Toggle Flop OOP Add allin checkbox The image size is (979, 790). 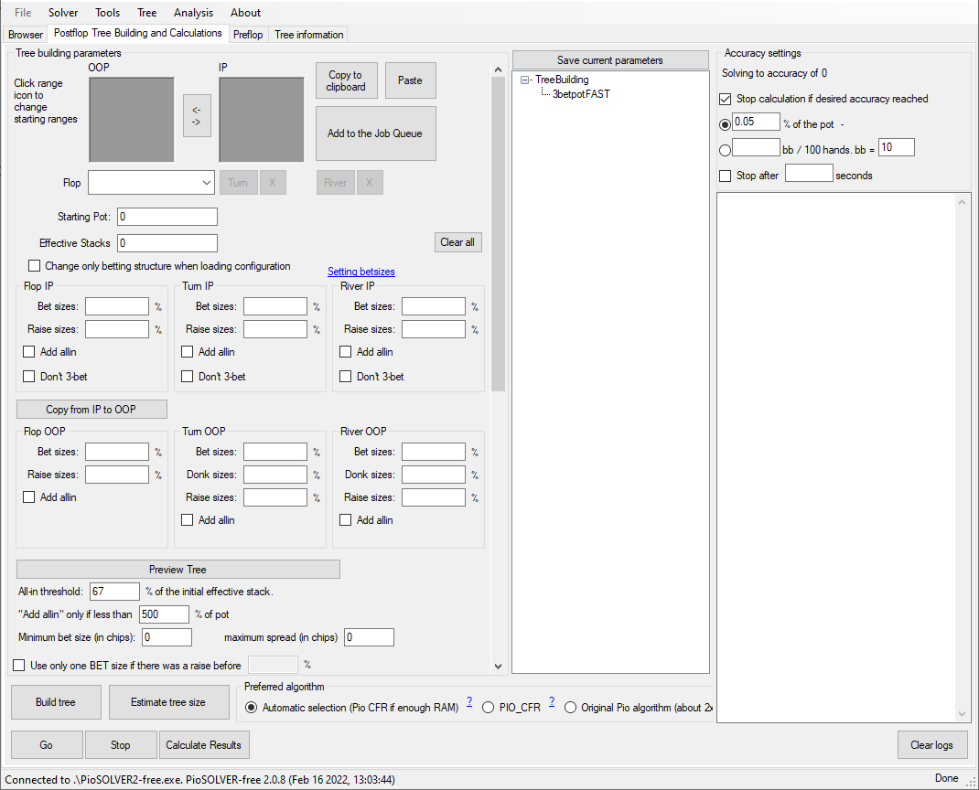coord(28,497)
